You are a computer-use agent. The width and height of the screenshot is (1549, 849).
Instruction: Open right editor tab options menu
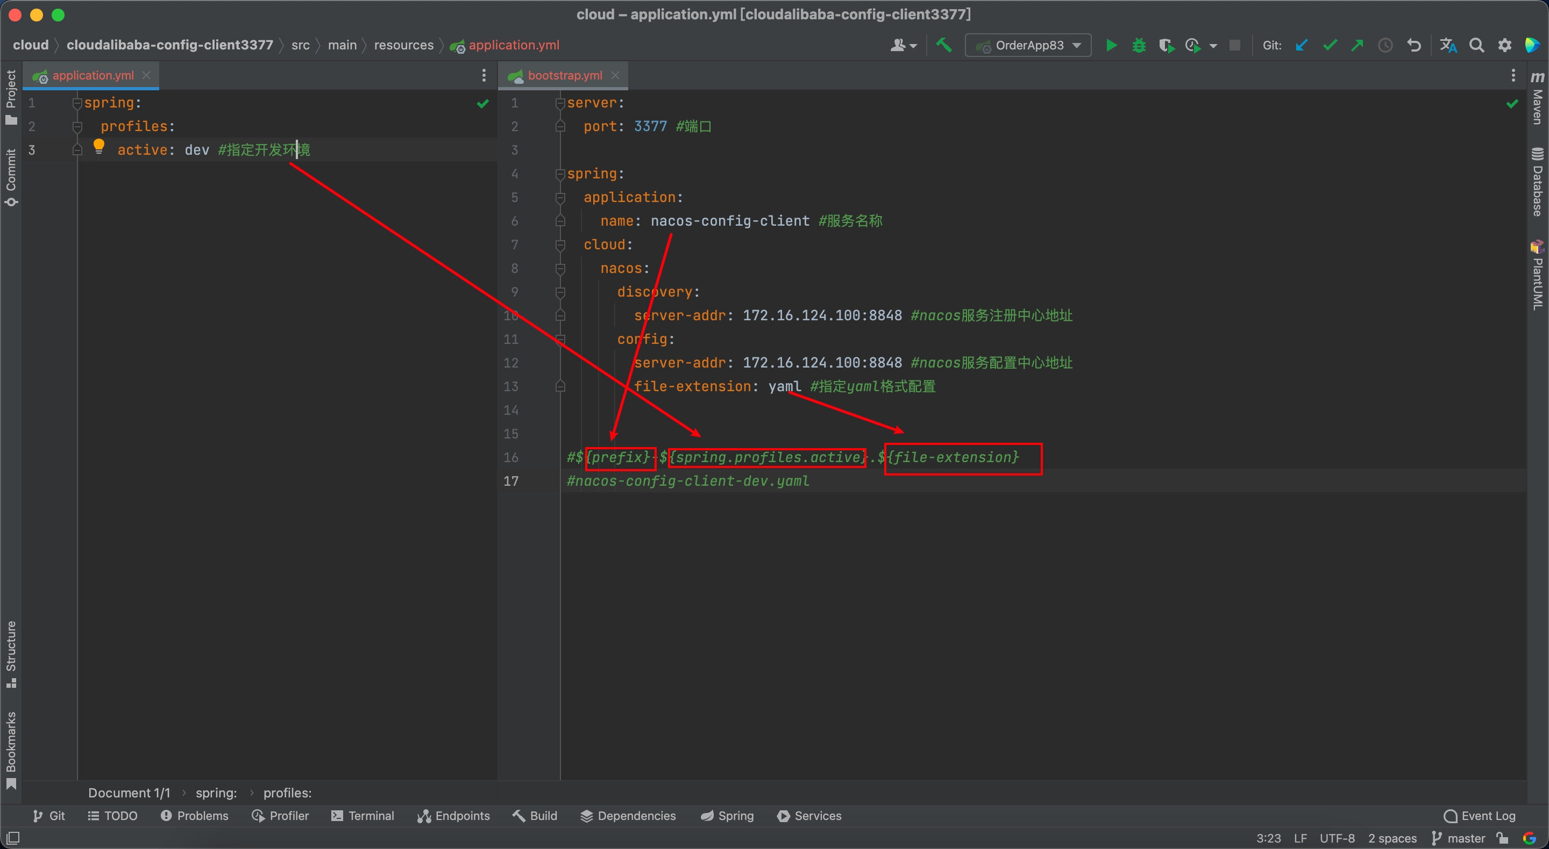(1513, 75)
